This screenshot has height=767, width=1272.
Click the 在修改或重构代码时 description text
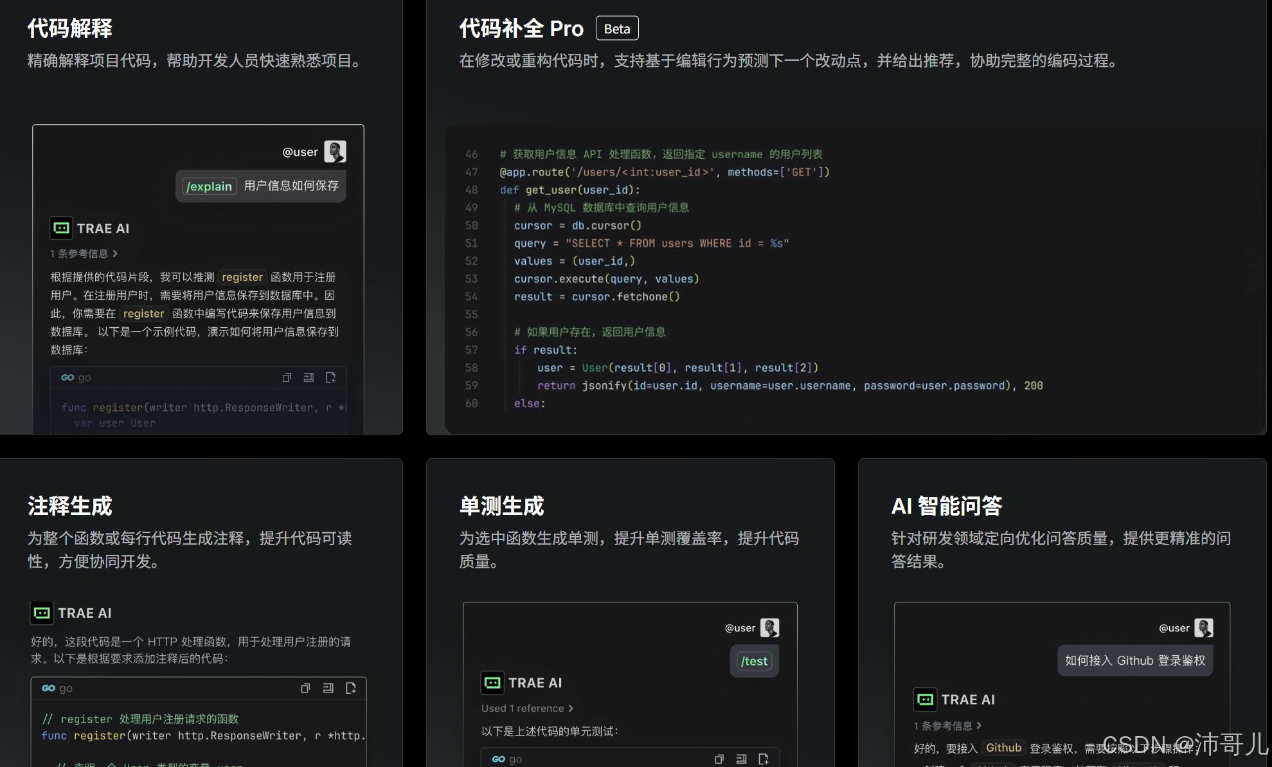[x=791, y=61]
